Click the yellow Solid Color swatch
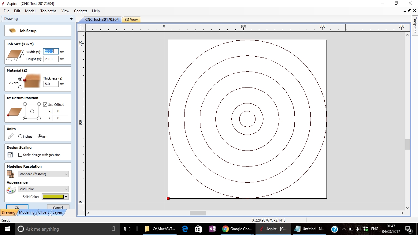 [x=53, y=197]
